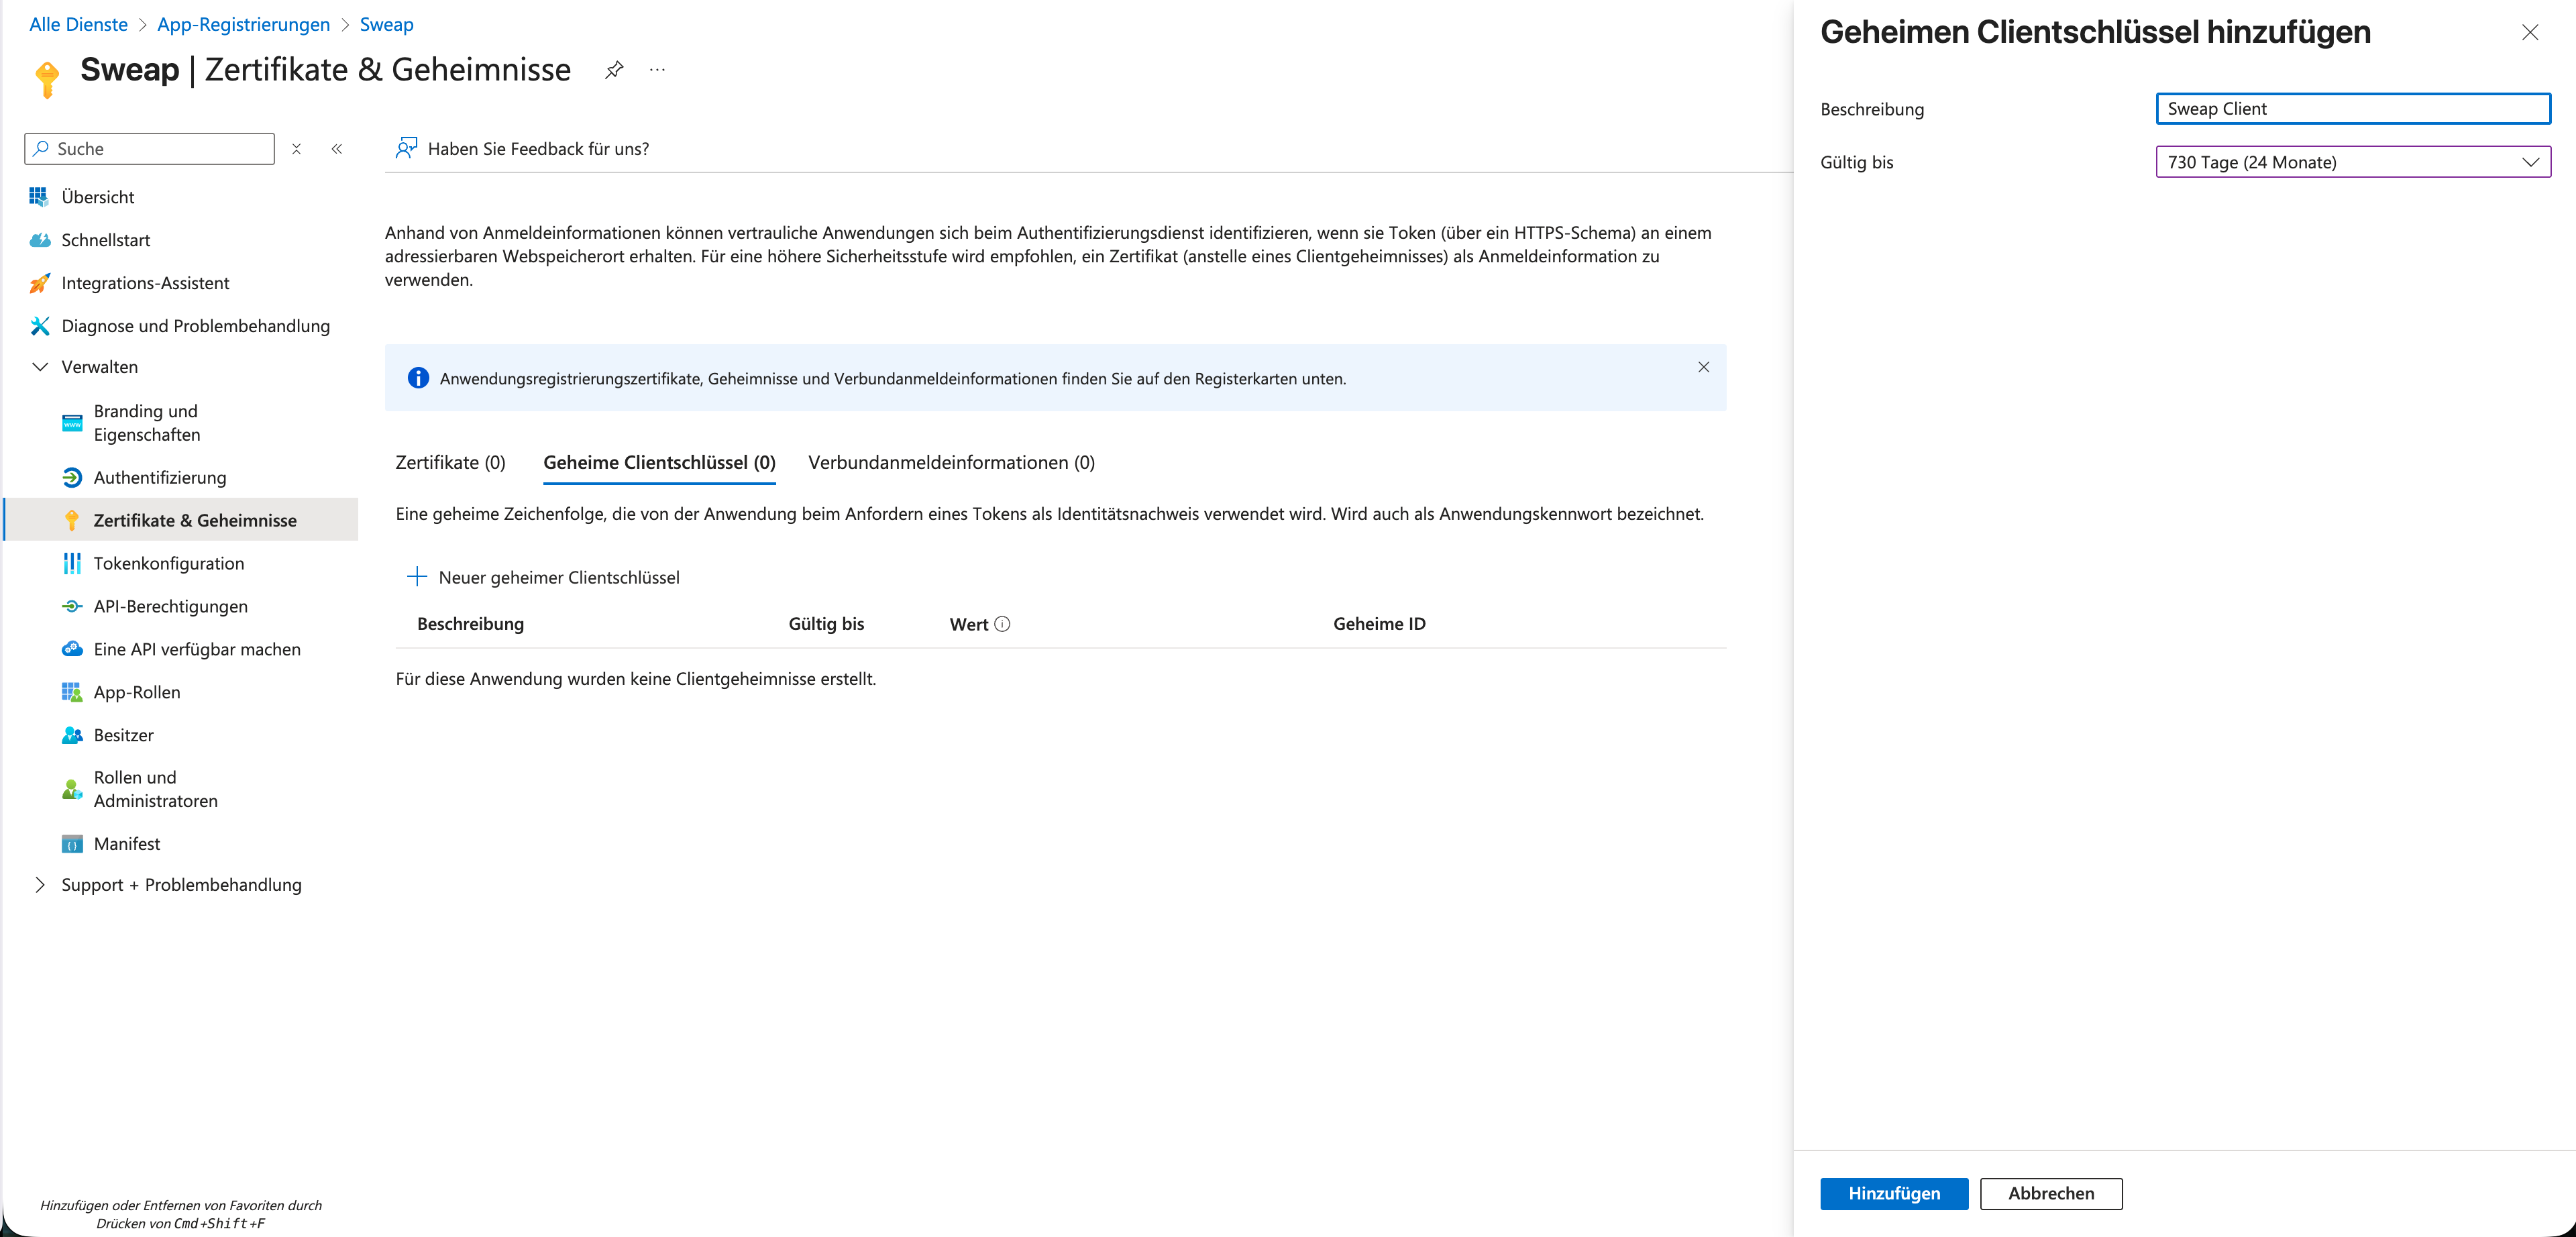Open Tokenkonfiguration in the sidebar

tap(168, 563)
